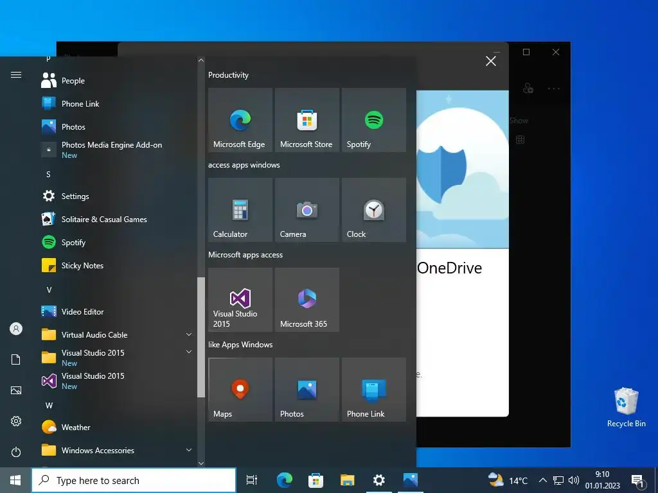The image size is (658, 493).
Task: Open the clock showing 9:10
Action: [x=603, y=480]
